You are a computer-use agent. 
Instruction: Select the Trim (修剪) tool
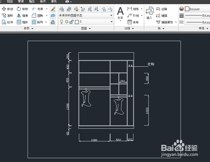click(37, 9)
